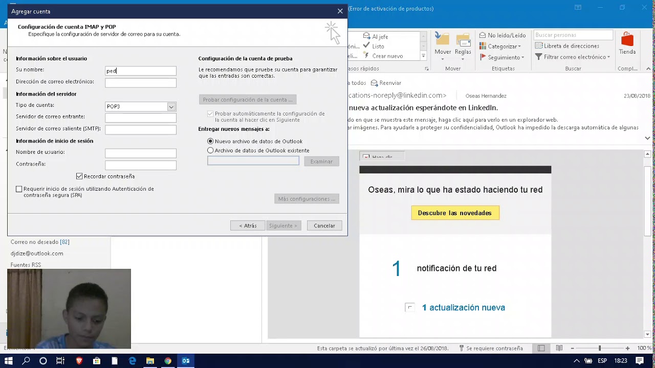The image size is (655, 368).
Task: Close the Agregar cuenta dialog
Action: point(340,11)
